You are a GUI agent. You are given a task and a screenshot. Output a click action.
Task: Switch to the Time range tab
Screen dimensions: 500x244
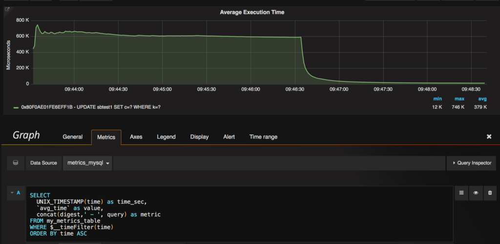tap(263, 137)
